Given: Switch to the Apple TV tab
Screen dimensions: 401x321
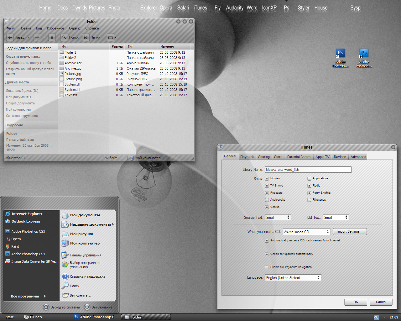Looking at the screenshot, I should (322, 157).
